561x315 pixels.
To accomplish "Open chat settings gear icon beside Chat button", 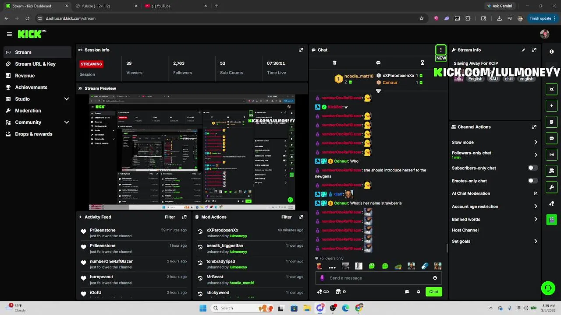I will click(x=419, y=292).
